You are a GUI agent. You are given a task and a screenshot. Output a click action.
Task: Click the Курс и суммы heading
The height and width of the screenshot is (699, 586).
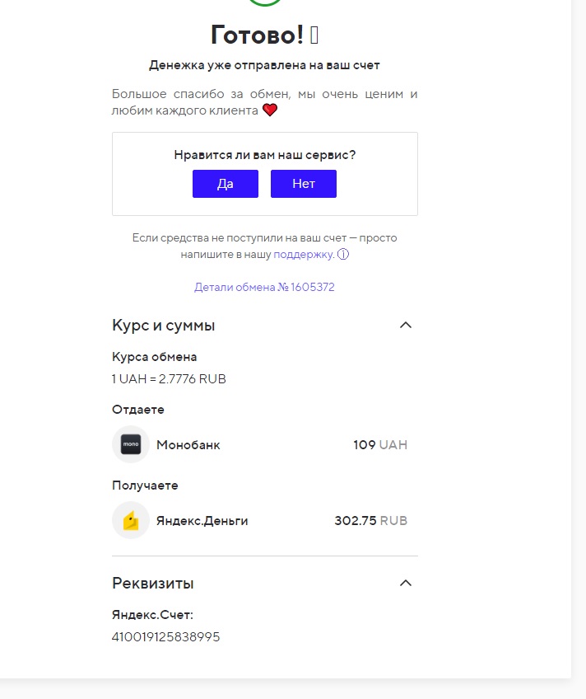[x=163, y=325]
